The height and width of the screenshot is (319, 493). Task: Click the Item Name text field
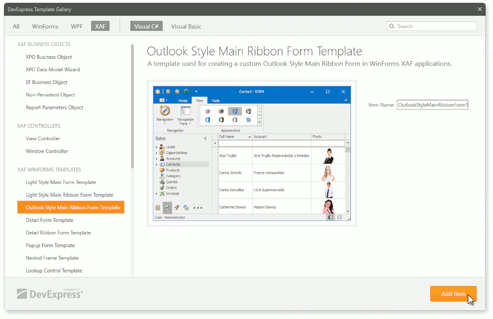click(x=432, y=105)
